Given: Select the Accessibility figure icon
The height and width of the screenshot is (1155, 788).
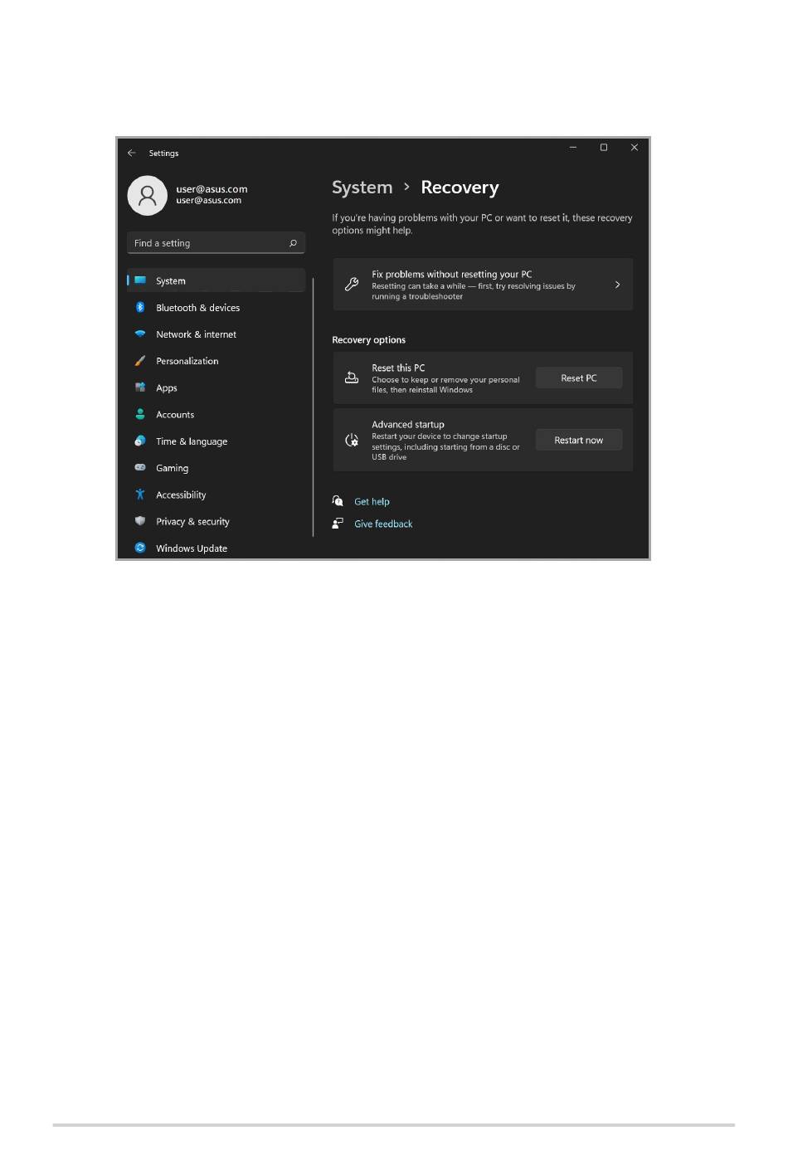Looking at the screenshot, I should click(140, 495).
